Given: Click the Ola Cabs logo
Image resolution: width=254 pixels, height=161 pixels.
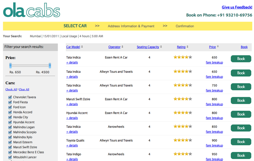Looking at the screenshot, I should tap(31, 11).
